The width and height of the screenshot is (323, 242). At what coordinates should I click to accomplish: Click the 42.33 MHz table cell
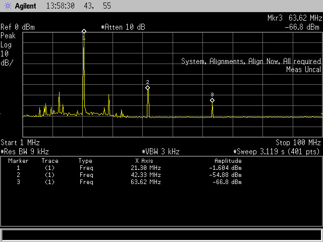pyautogui.click(x=146, y=175)
